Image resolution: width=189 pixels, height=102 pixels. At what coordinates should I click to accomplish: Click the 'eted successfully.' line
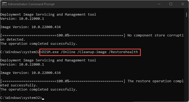(19, 85)
